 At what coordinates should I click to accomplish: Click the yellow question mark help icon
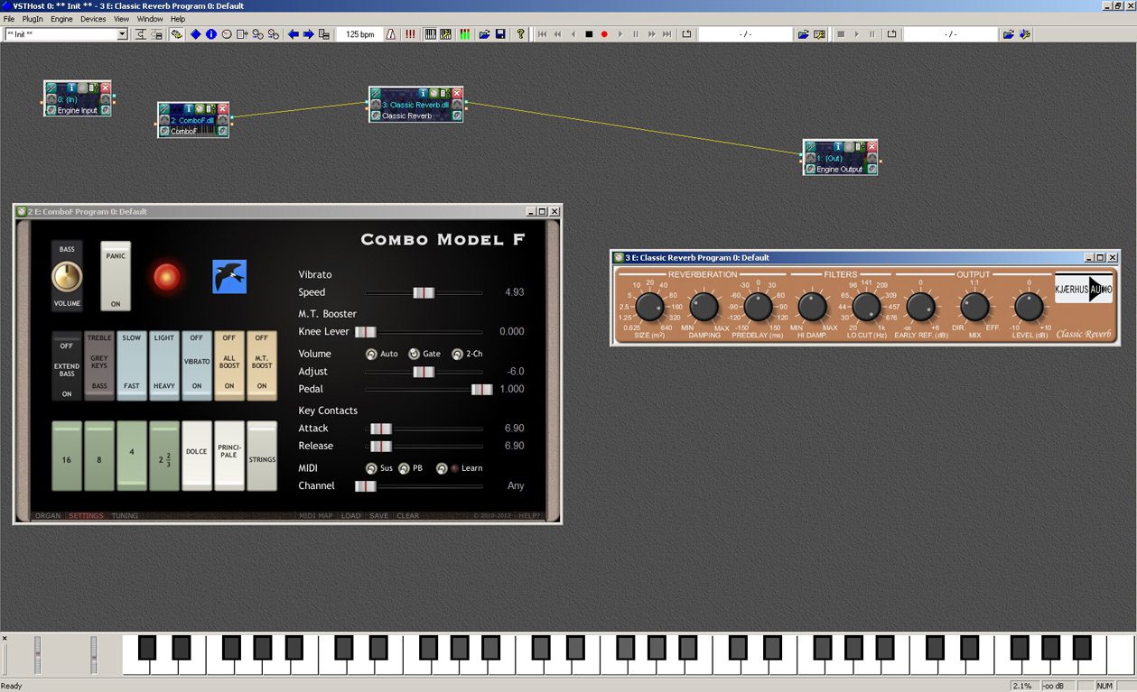520,34
